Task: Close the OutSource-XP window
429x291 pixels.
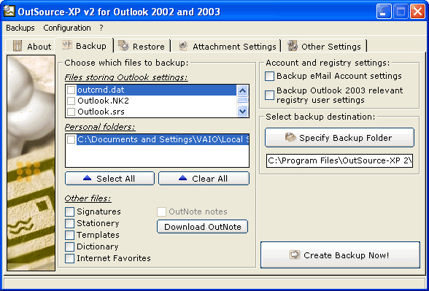Action: click(417, 12)
